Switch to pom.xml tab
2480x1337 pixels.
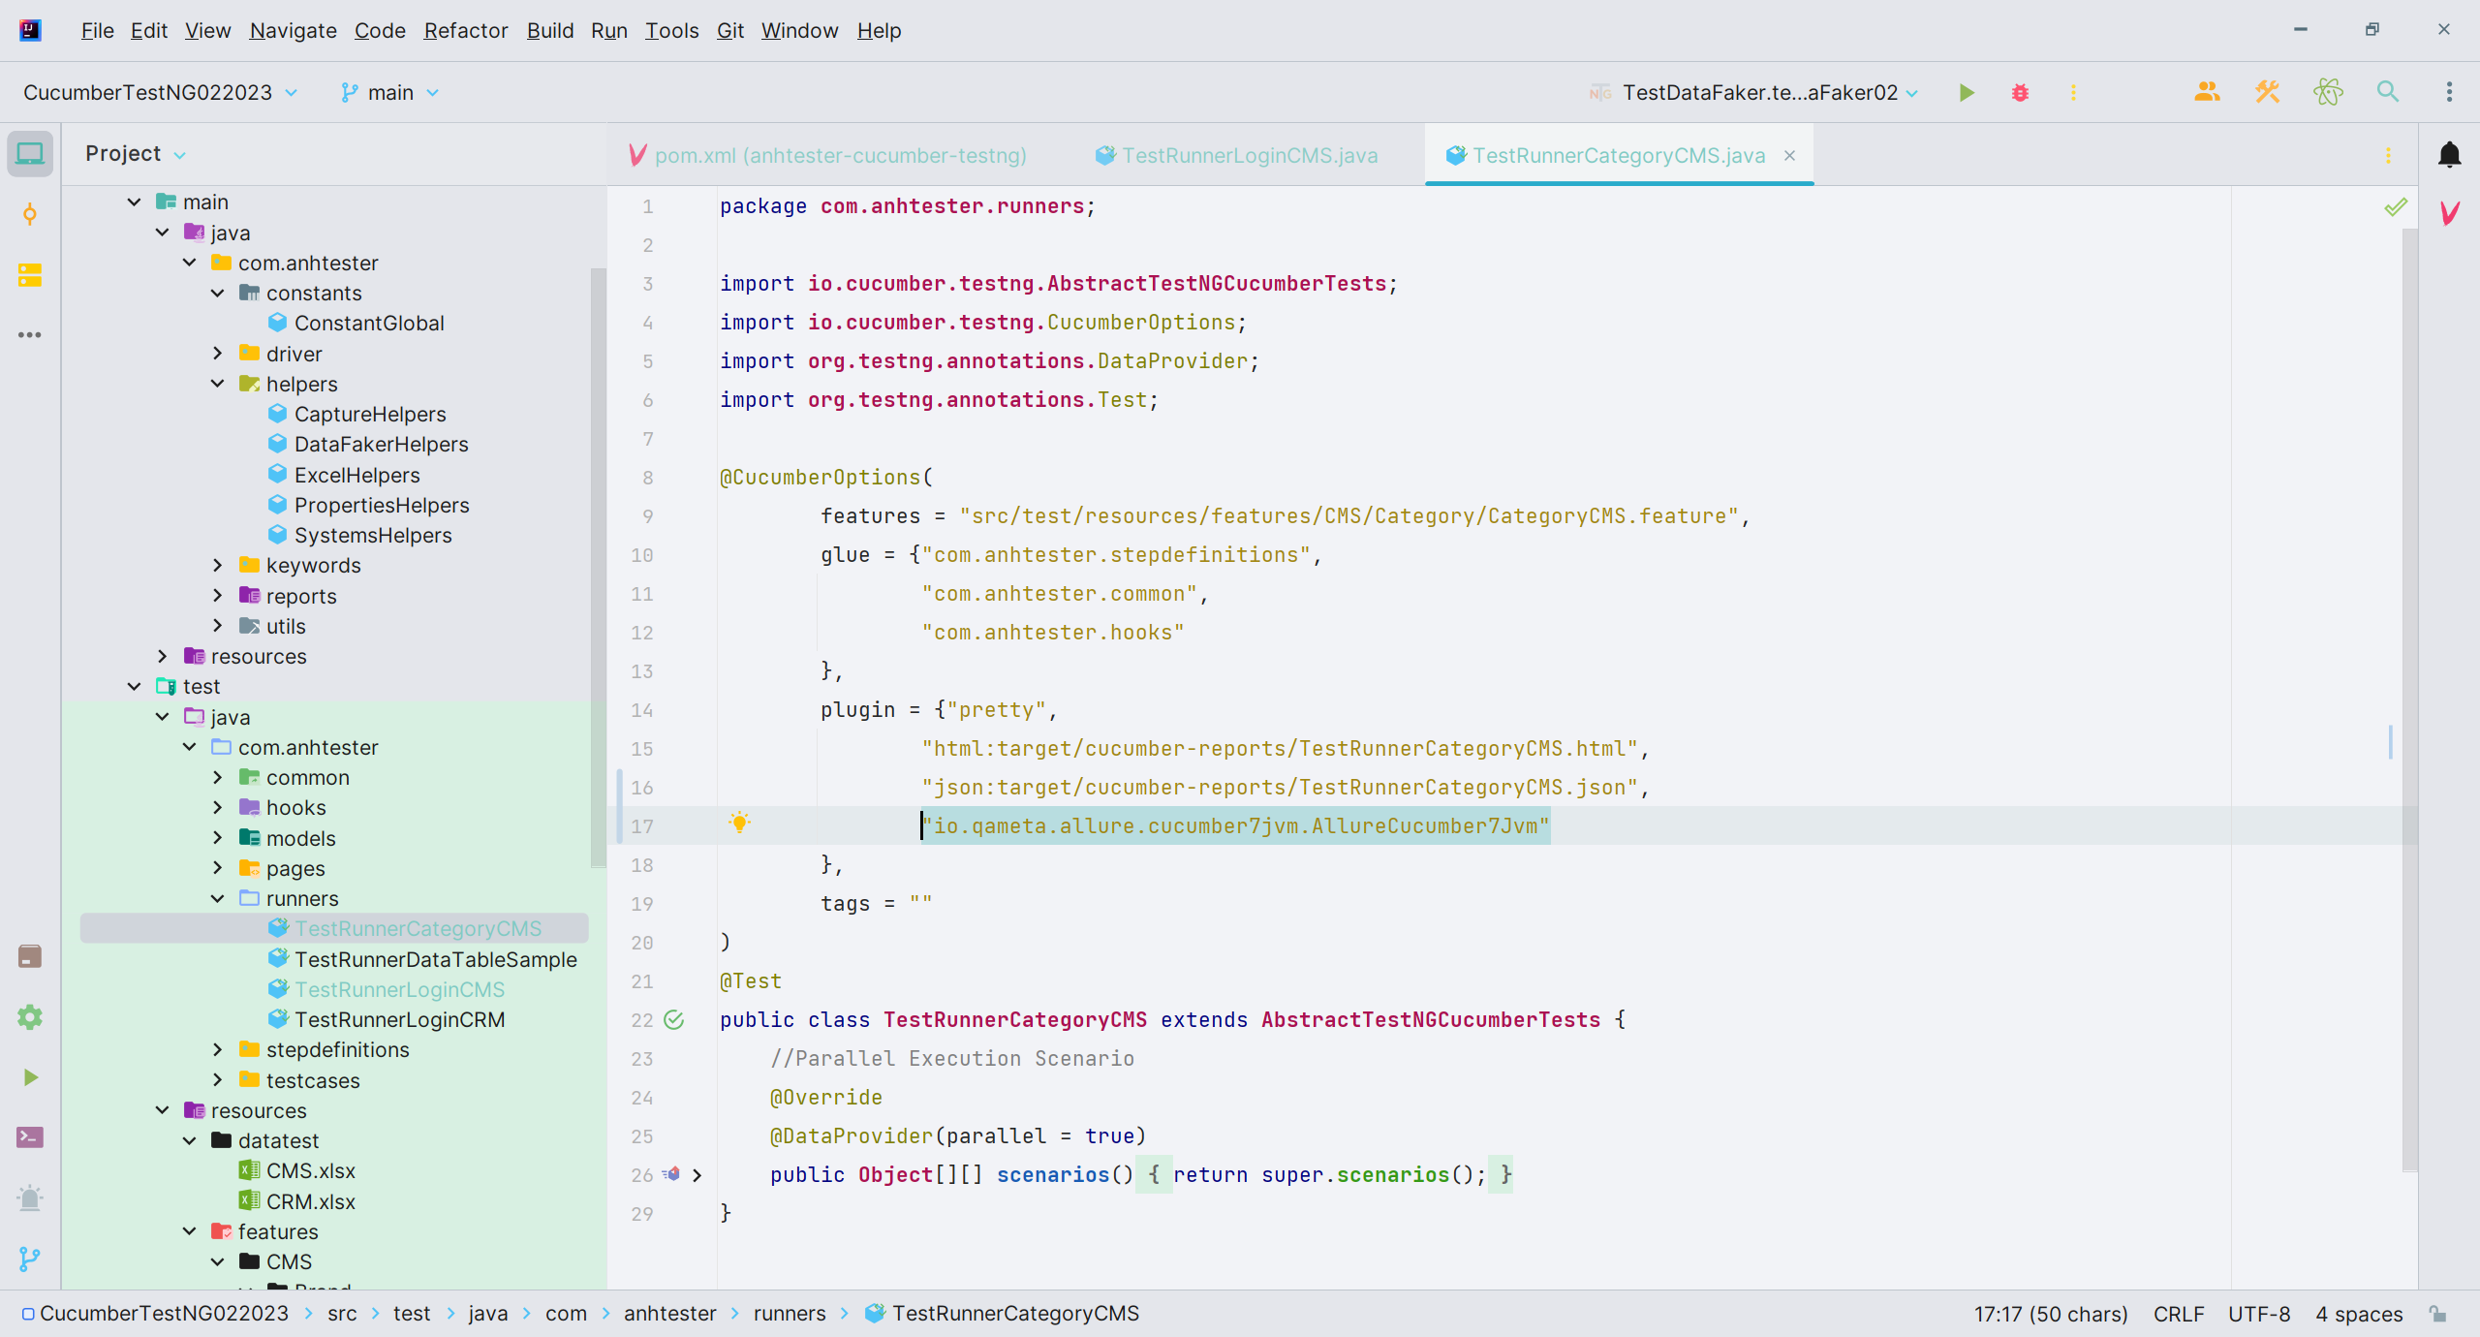pyautogui.click(x=828, y=155)
